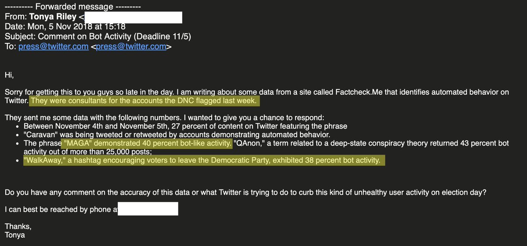527x246 pixels.
Task: Click the highlighted DNC consultants sentence
Action: [x=144, y=101]
